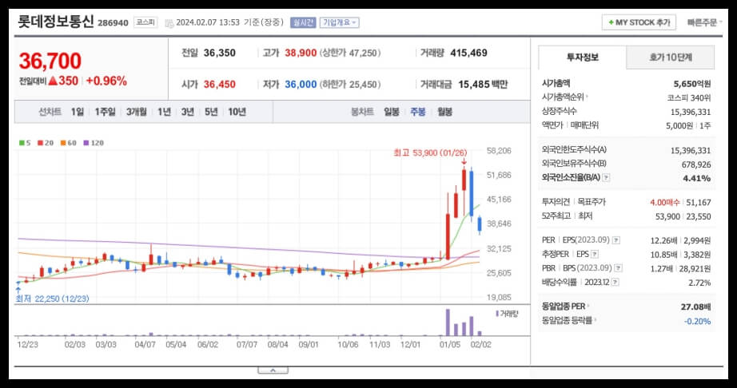Click 저가 value 36,000
This screenshot has height=388, width=737.
[301, 85]
